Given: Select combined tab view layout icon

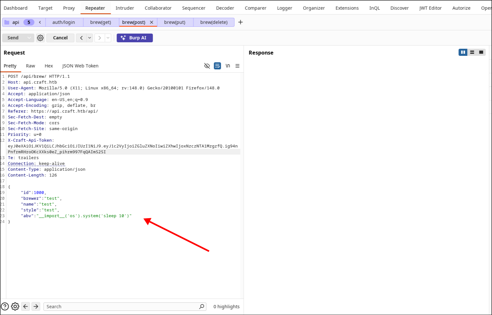Looking at the screenshot, I should click(x=481, y=52).
